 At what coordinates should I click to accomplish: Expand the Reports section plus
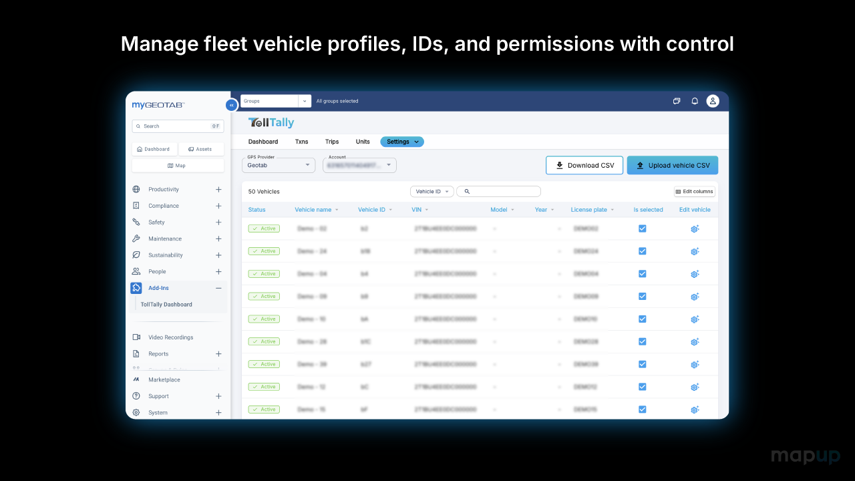pyautogui.click(x=218, y=353)
